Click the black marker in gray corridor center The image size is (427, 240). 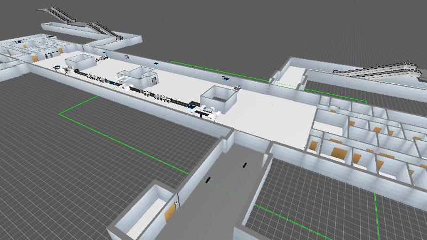[244, 165]
